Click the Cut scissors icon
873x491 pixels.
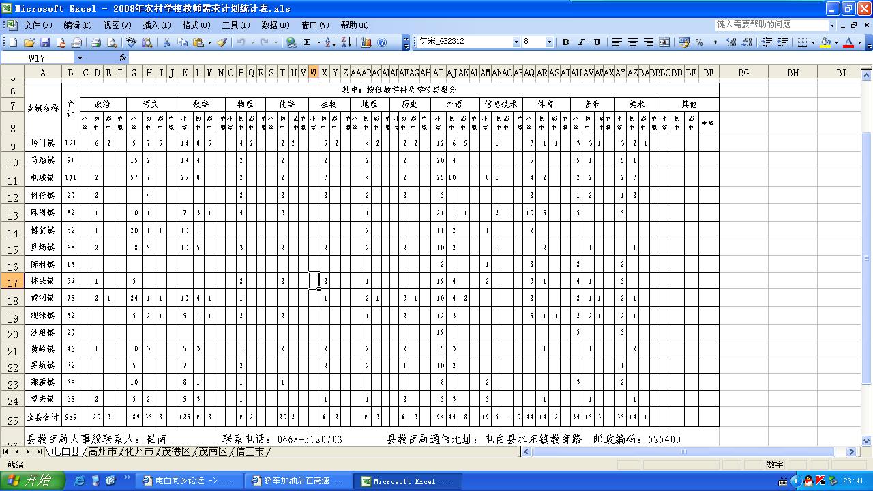click(166, 42)
